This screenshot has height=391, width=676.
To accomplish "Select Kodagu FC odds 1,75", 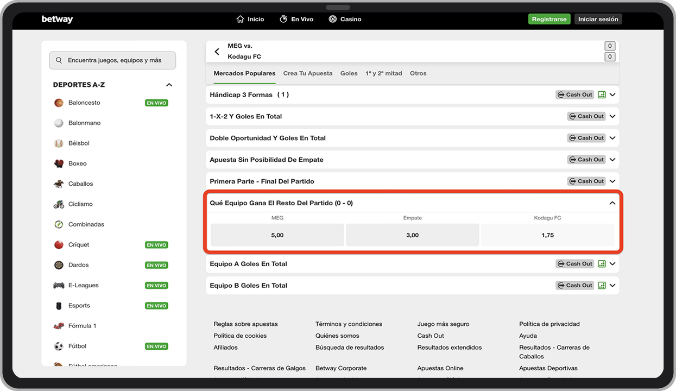I will tap(548, 235).
